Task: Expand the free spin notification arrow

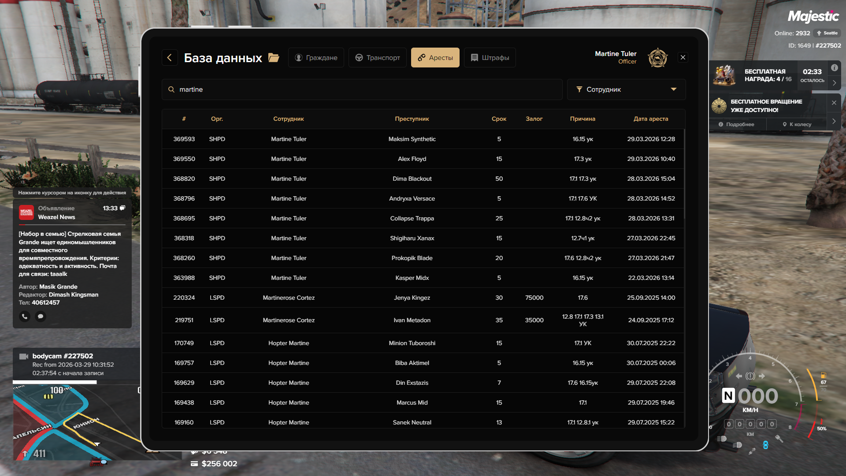Action: 834,121
